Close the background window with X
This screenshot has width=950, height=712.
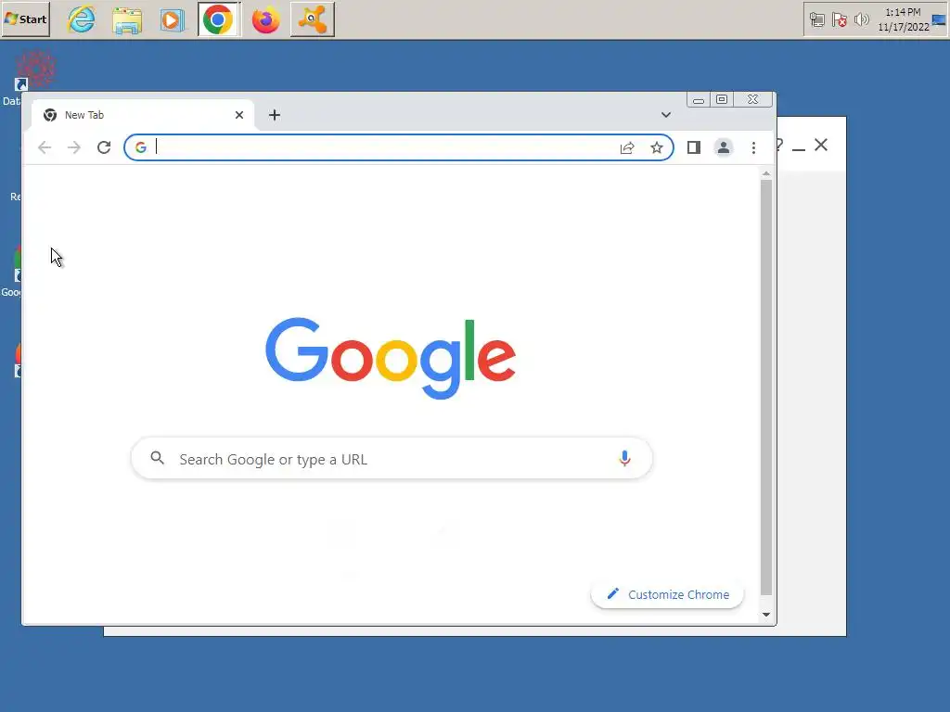click(821, 145)
